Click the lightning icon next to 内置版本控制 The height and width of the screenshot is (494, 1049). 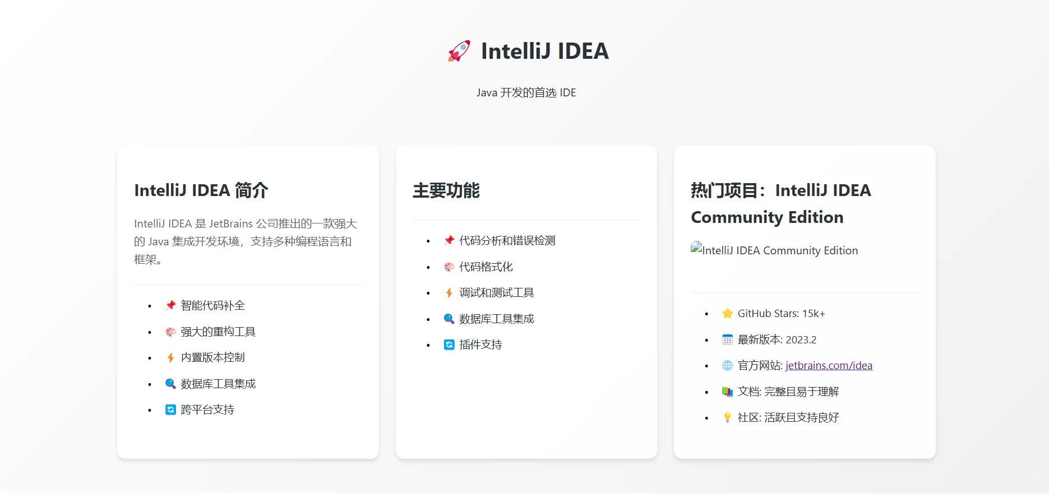[171, 357]
